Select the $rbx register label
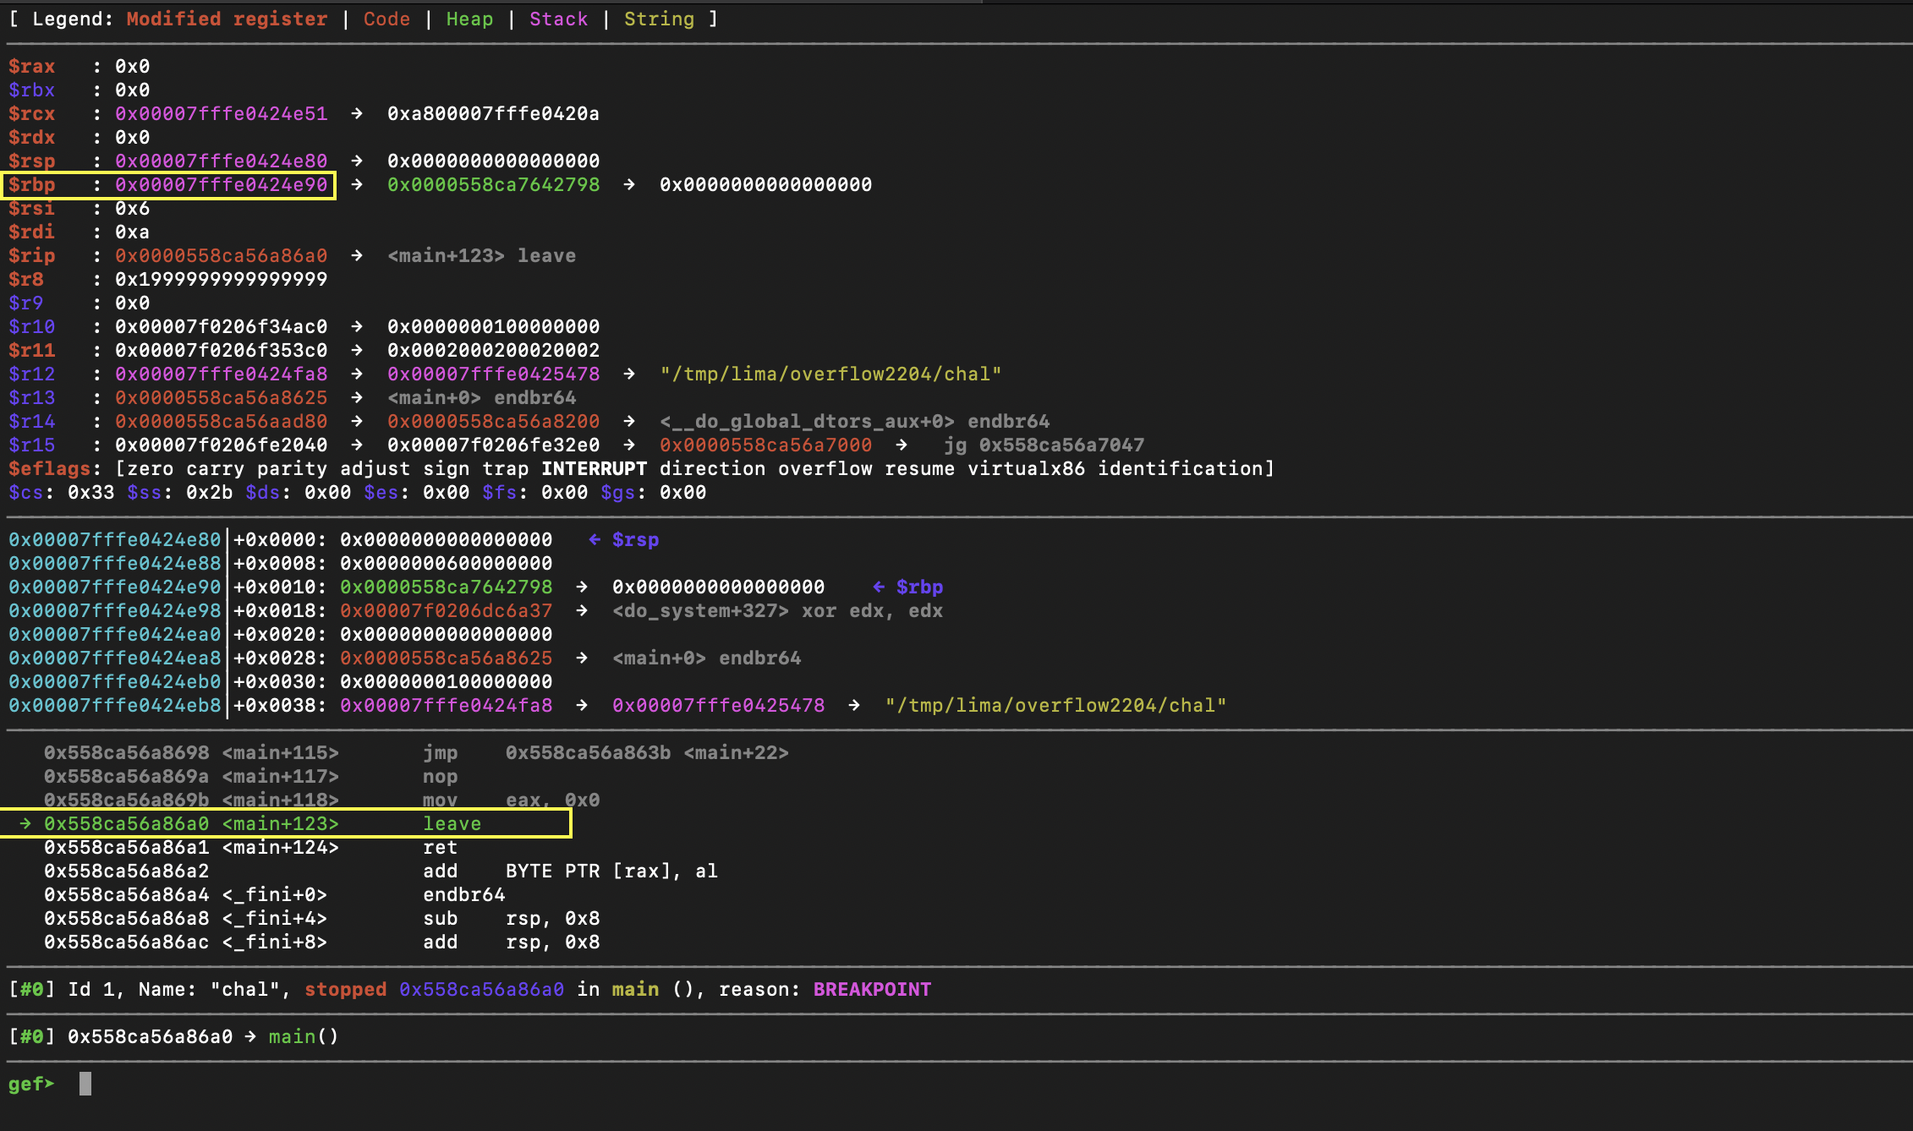 click(31, 90)
